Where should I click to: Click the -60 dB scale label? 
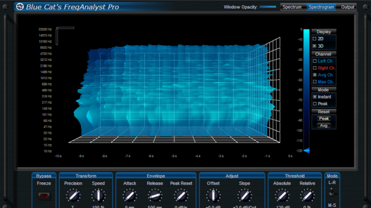[x=300, y=90]
